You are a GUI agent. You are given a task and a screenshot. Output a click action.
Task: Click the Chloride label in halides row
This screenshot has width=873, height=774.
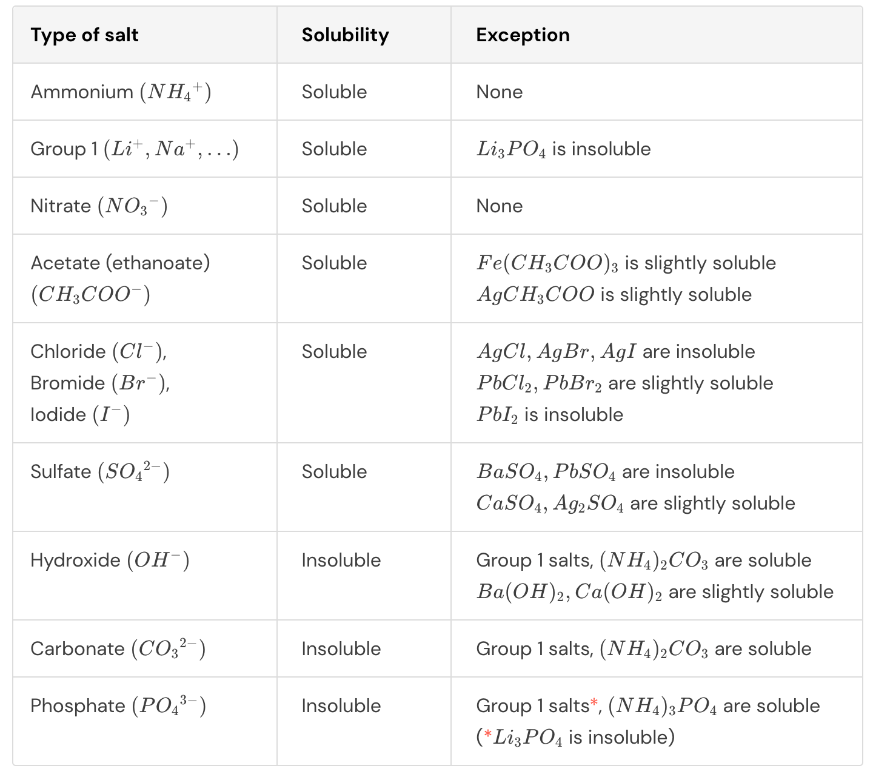click(x=98, y=352)
